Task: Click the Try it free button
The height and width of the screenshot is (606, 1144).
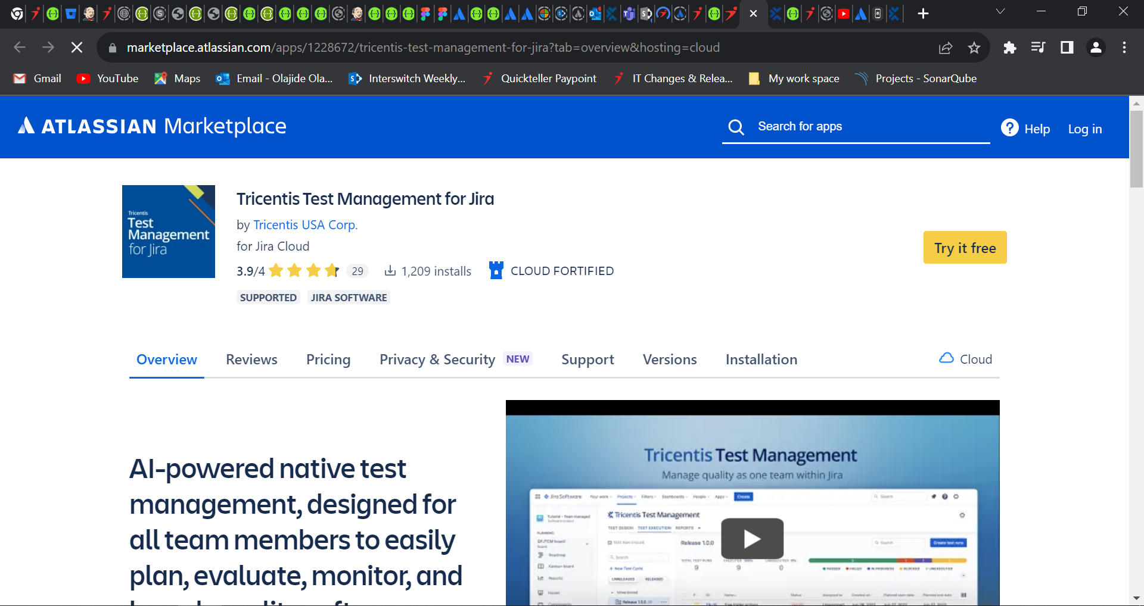Action: 965,248
